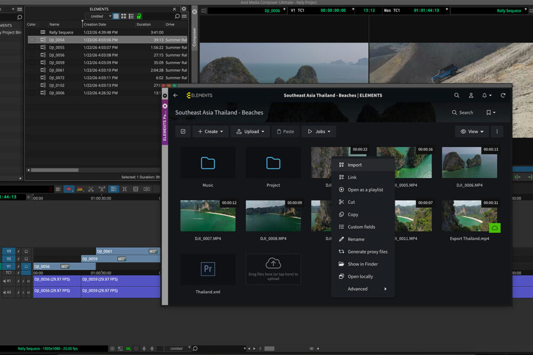Click the green bin lock icon
This screenshot has height=355, width=533.
[x=139, y=17]
